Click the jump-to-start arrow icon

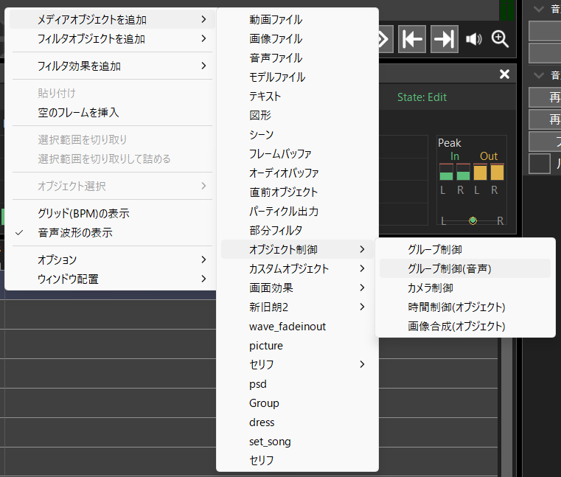pyautogui.click(x=412, y=39)
